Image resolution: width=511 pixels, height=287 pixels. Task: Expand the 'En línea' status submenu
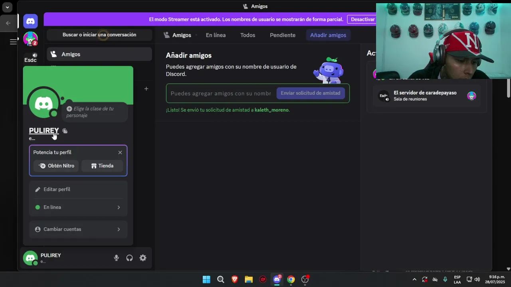coord(78,207)
